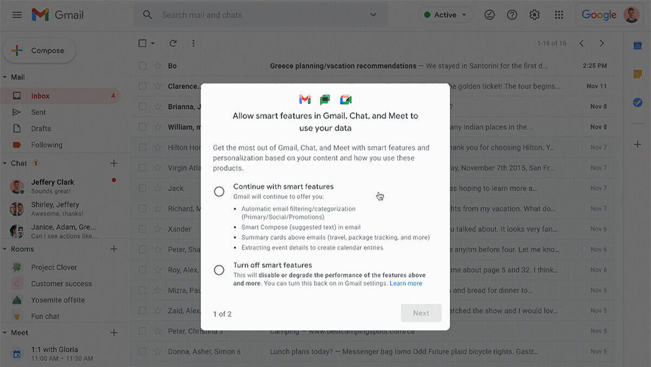Open the Jeffery Clark chat
The image size is (651, 367).
(60, 186)
